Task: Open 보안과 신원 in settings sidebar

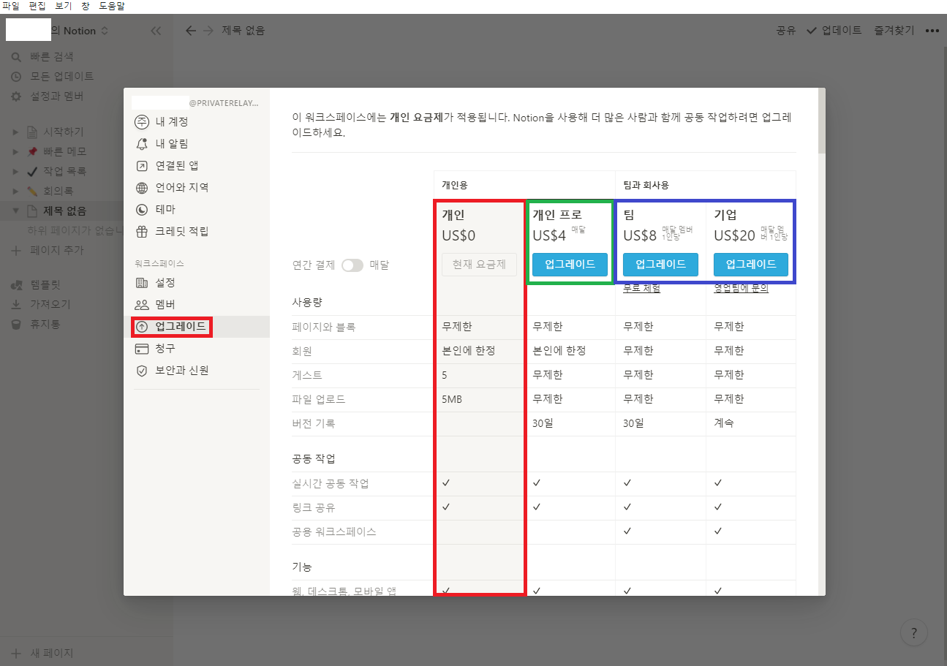Action: pyautogui.click(x=197, y=371)
